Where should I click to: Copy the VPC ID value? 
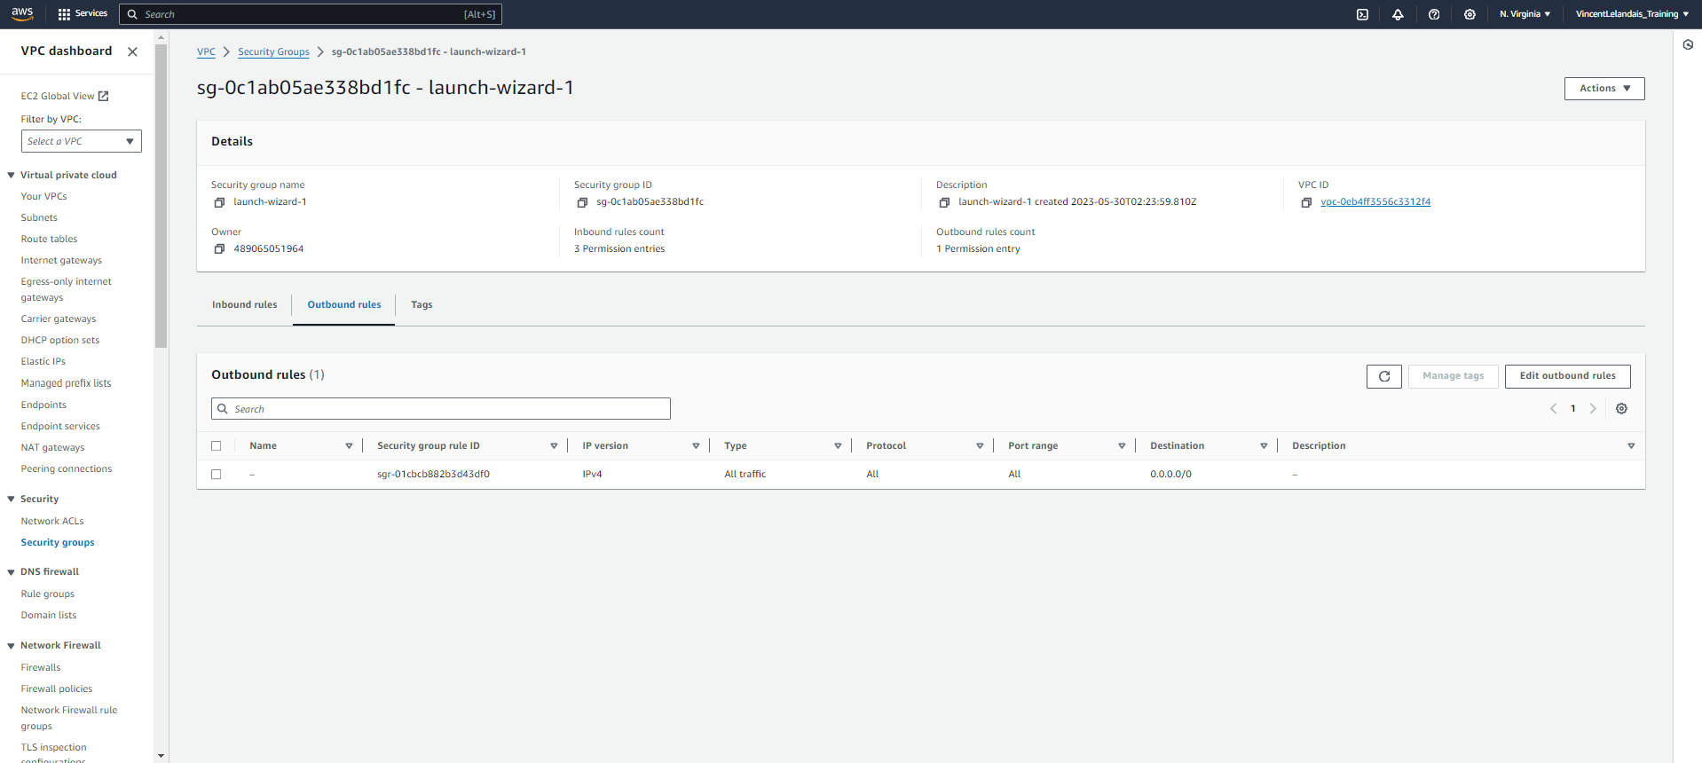click(x=1306, y=202)
